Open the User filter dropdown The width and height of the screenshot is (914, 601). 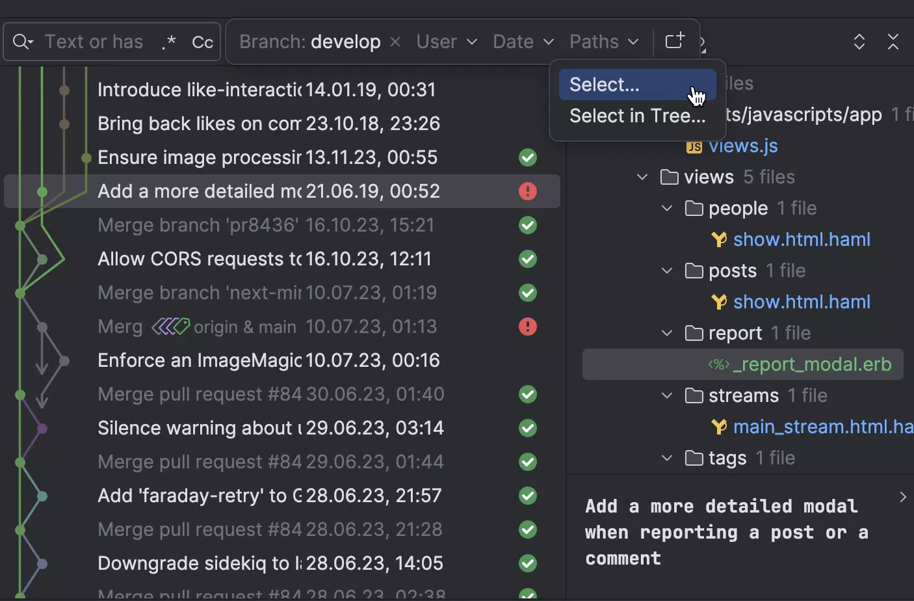point(446,41)
